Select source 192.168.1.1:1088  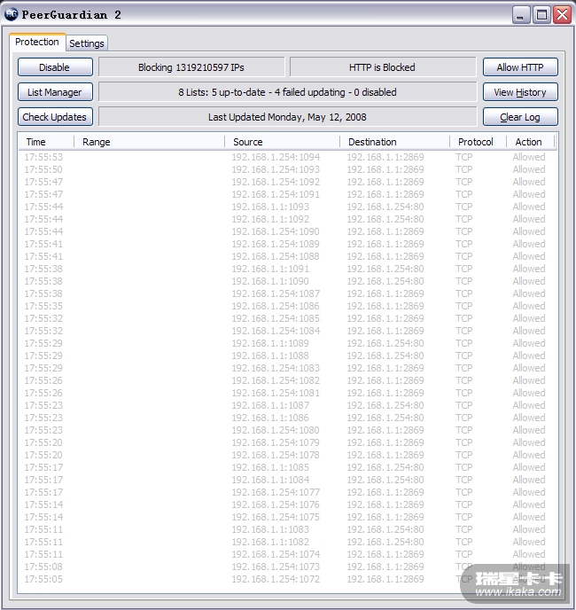270,356
